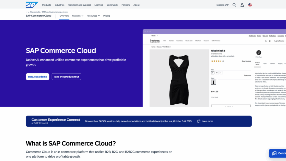The width and height of the screenshot is (286, 161).
Task: Open Transform and Support menu
Action: point(79,5)
